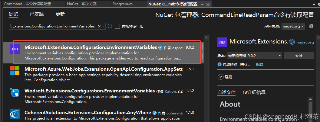Select the 自述文件 tab
The width and height of the screenshot is (320, 122).
[226, 92]
